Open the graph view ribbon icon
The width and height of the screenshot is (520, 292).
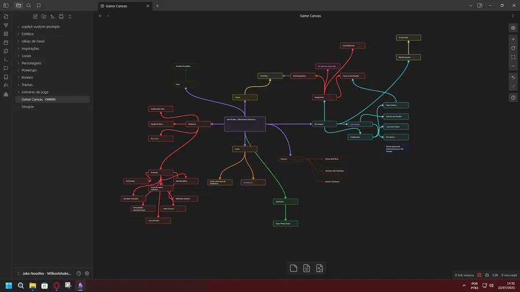click(6, 25)
